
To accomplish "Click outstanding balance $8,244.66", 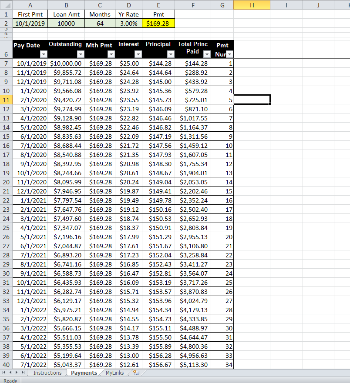I will click(66, 173).
